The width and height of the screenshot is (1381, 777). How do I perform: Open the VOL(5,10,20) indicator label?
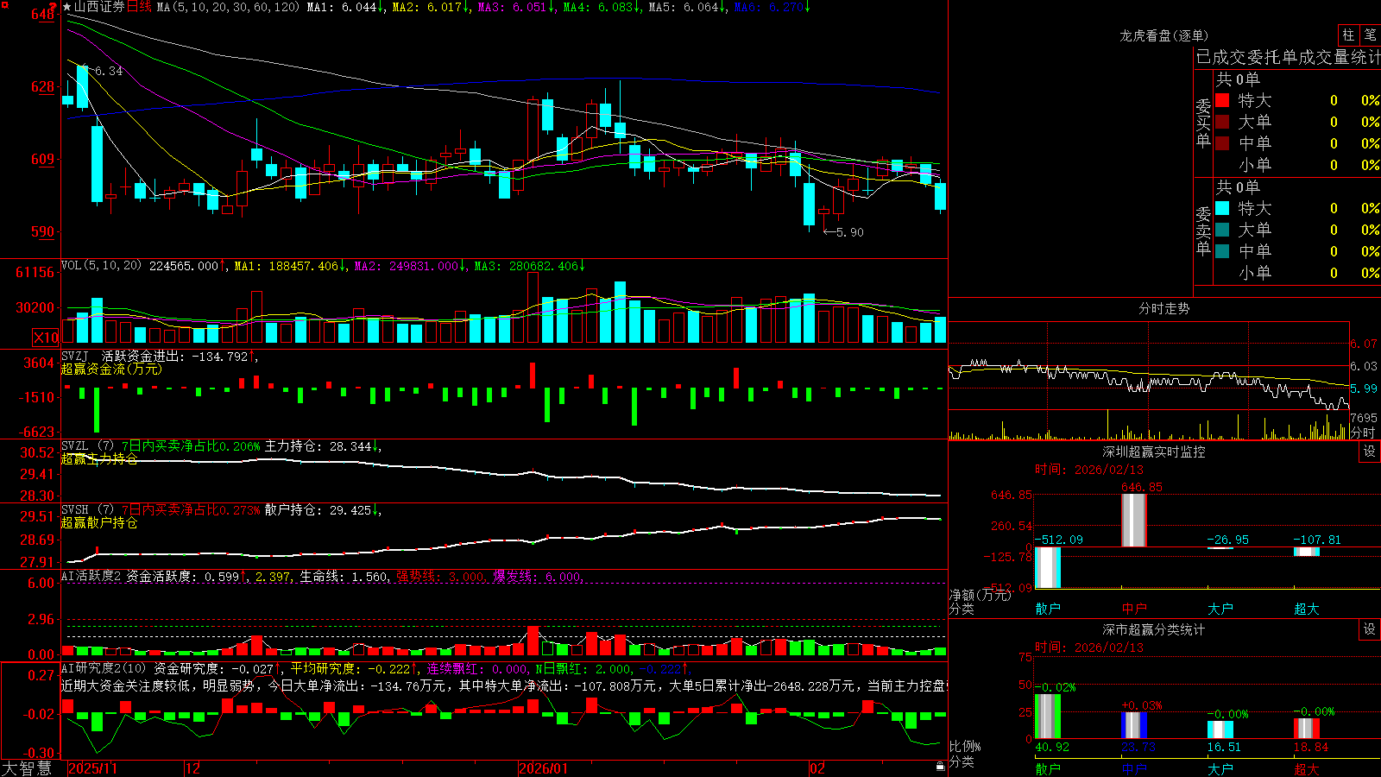(x=101, y=266)
